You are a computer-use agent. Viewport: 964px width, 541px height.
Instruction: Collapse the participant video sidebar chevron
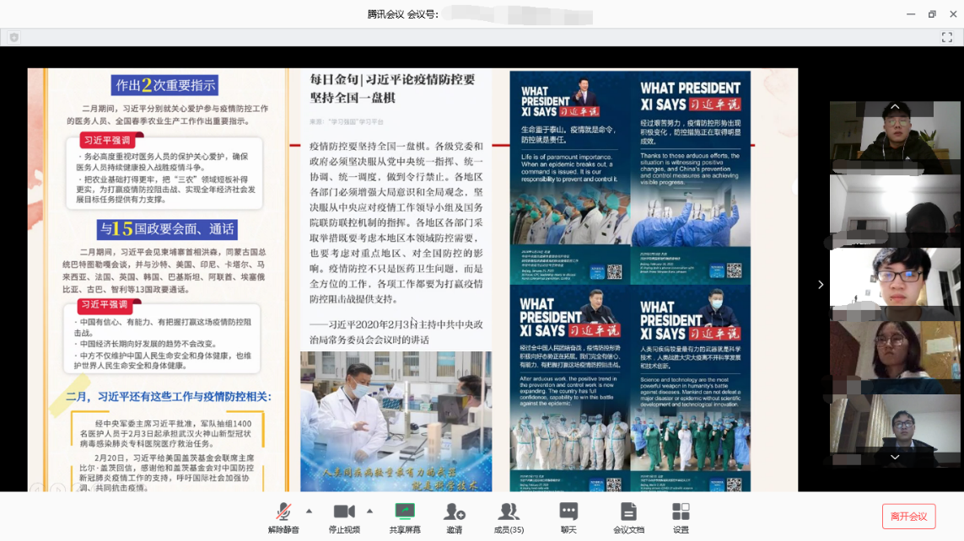click(x=821, y=285)
